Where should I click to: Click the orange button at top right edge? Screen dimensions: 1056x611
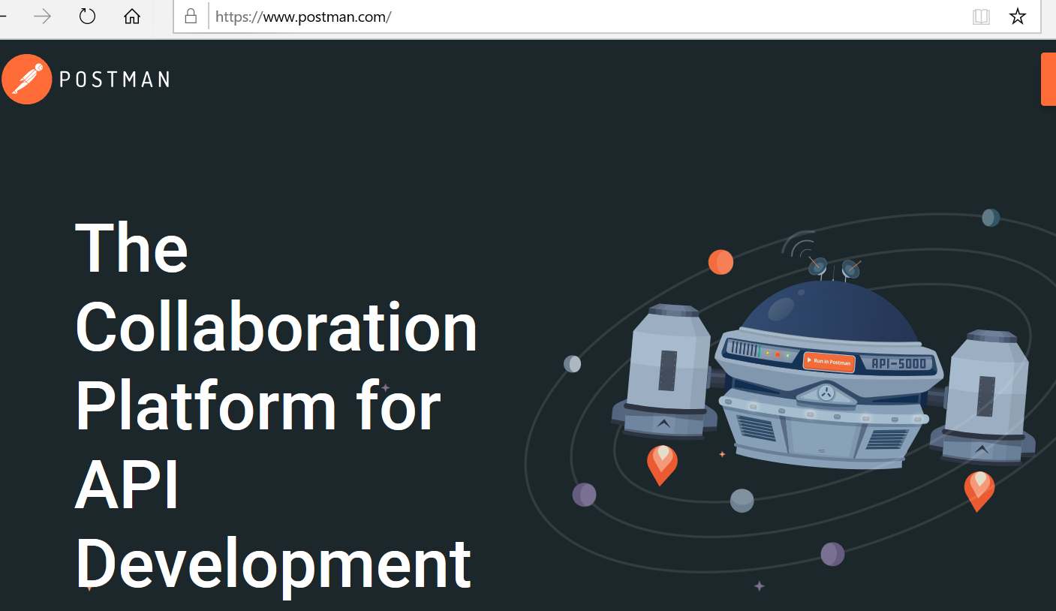[x=1048, y=79]
